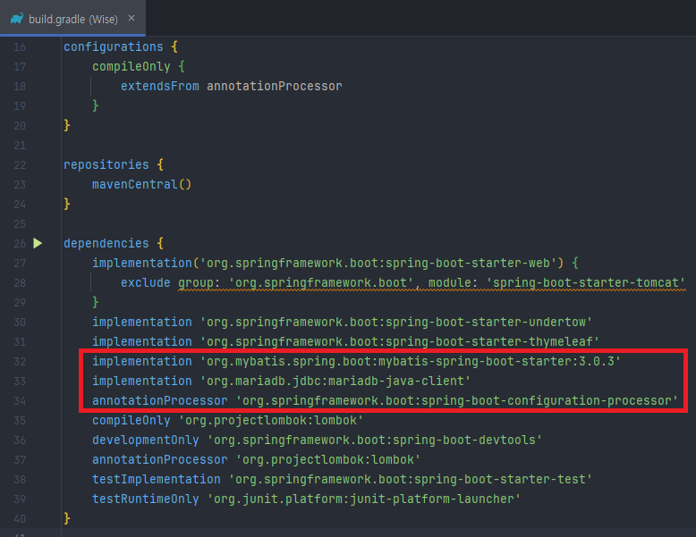
Task: Click 'spring-boot-starter-tomcat' string on line 28
Action: [x=586, y=282]
